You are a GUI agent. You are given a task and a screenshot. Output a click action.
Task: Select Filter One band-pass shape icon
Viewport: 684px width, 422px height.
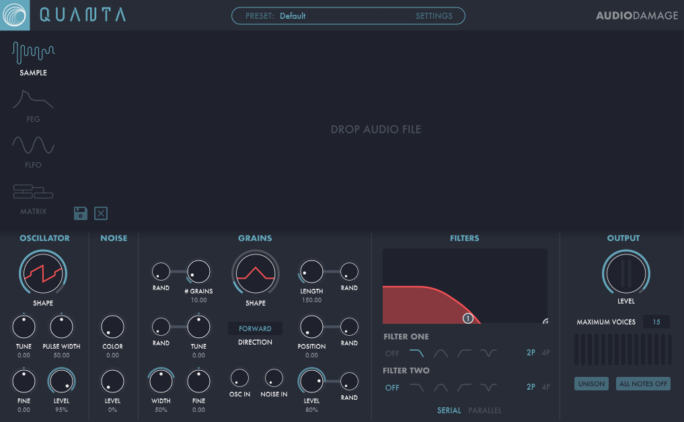click(441, 353)
